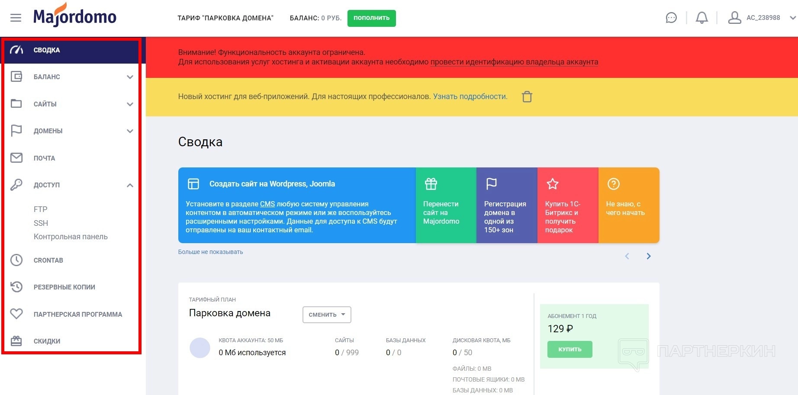Click the Доступ key icon
Image resolution: width=798 pixels, height=395 pixels.
point(16,185)
